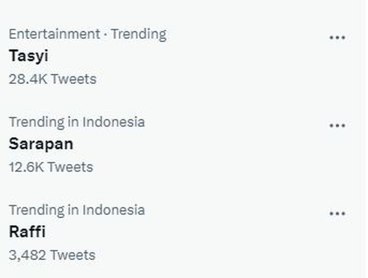Open more options for Tasyi trend

point(337,38)
